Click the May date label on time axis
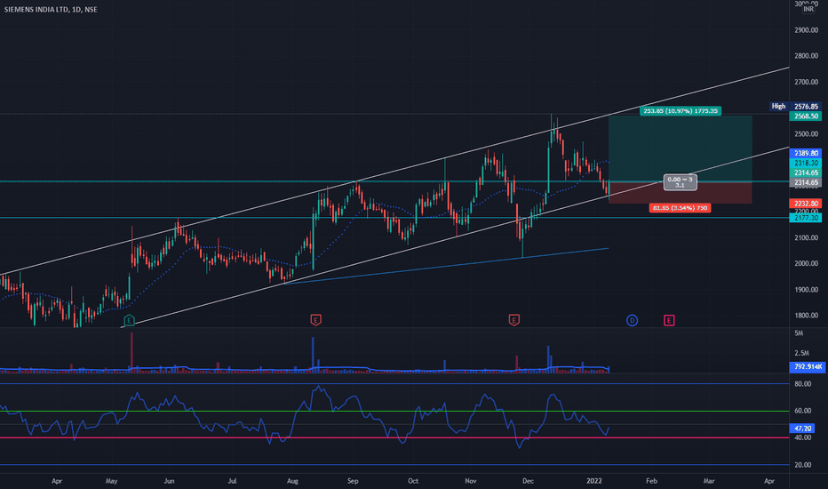 (111, 481)
